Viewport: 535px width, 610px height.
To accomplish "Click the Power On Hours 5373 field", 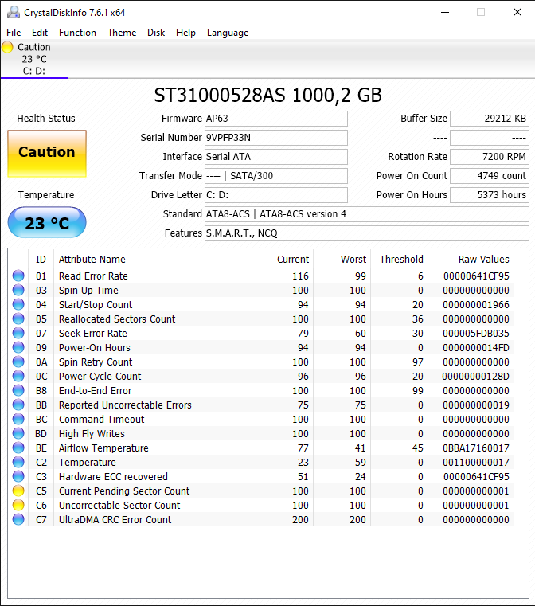I will coord(490,195).
